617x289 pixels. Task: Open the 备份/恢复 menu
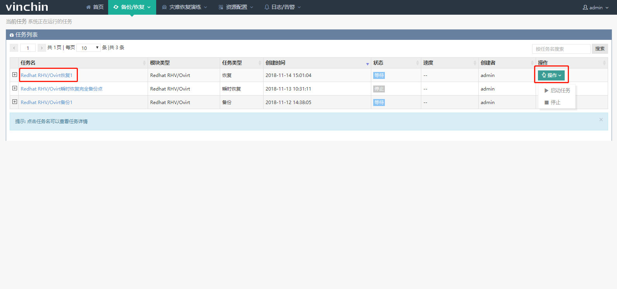[132, 7]
